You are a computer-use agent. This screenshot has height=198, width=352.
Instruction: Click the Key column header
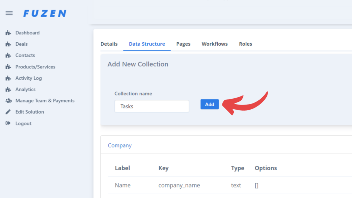(x=163, y=168)
